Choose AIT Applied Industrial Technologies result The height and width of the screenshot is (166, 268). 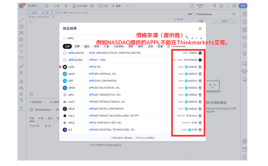tap(132, 130)
